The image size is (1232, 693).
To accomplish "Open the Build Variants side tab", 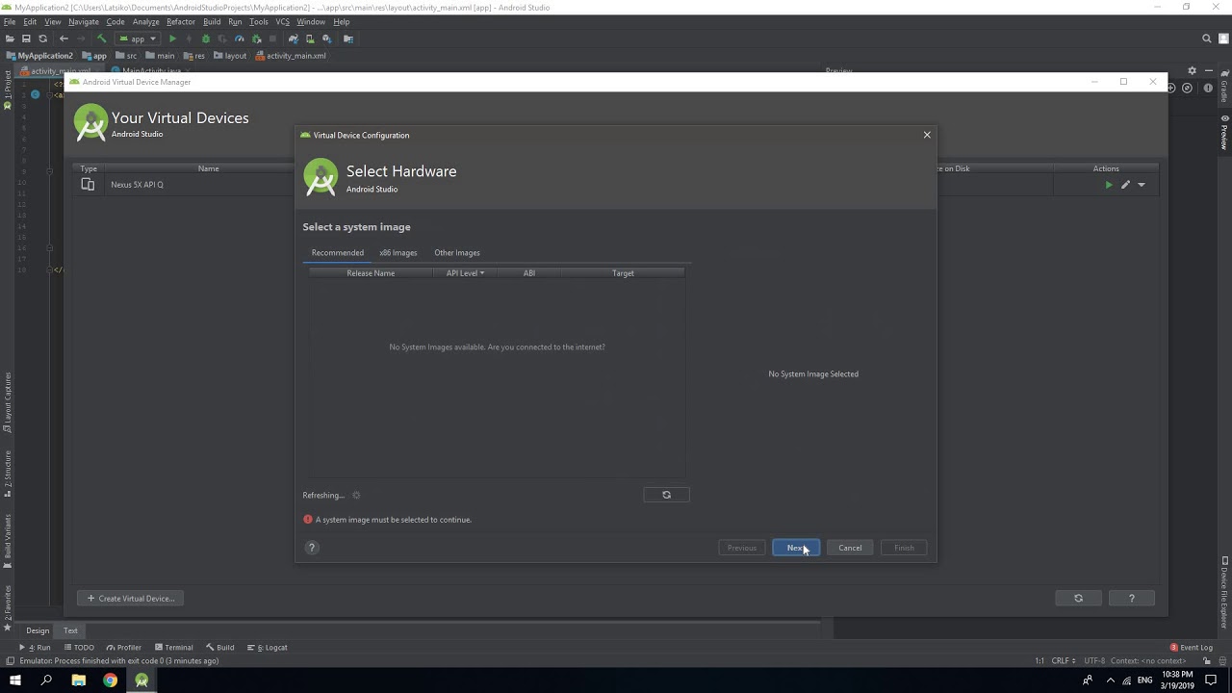I will [8, 540].
